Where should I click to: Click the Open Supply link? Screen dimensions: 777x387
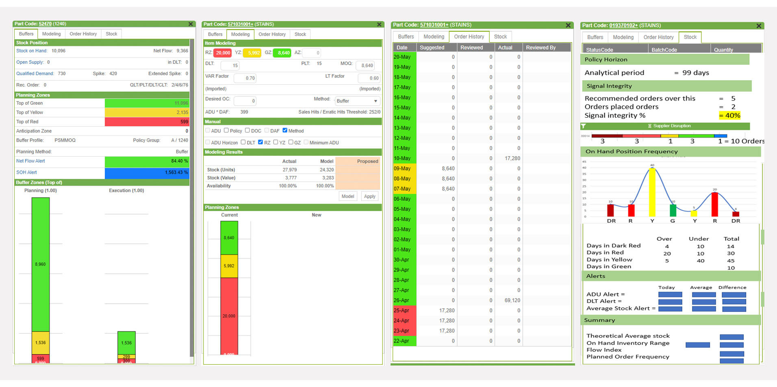[x=30, y=62]
